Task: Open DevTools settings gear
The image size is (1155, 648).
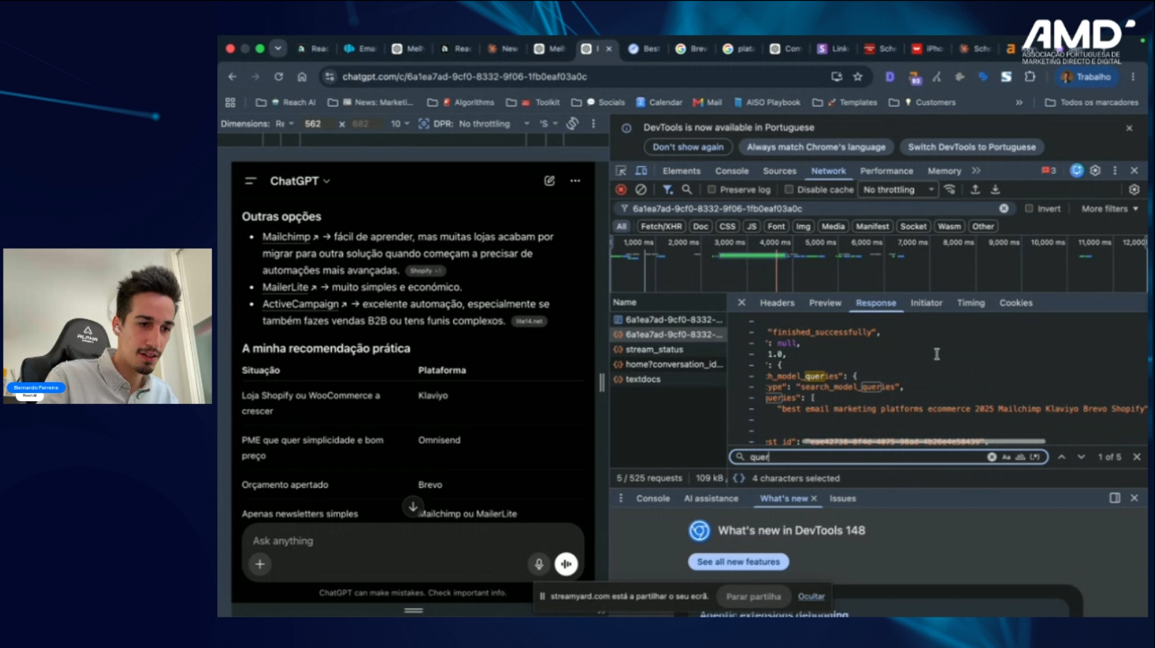Action: coord(1095,171)
